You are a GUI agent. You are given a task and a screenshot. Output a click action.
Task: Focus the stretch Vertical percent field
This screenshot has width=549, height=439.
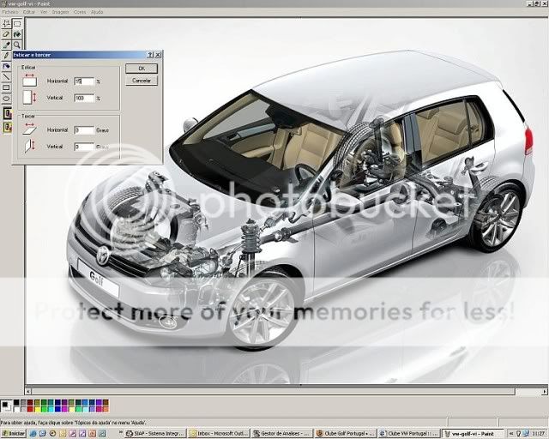point(84,98)
